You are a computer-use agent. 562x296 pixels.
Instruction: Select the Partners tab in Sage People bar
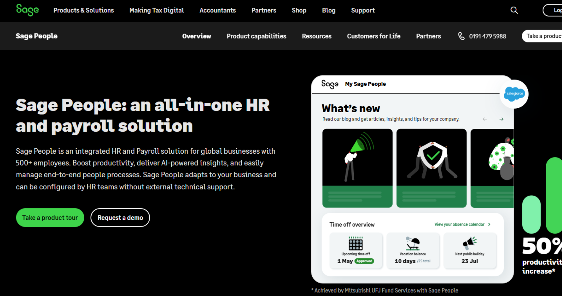pos(429,36)
